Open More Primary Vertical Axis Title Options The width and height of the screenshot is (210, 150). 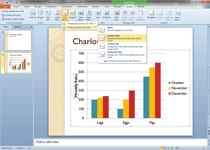pyautogui.click(x=123, y=61)
